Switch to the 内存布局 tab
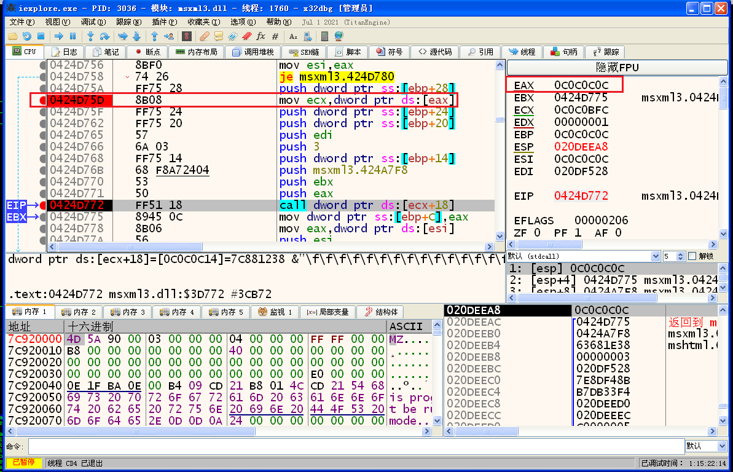Image resolution: width=733 pixels, height=472 pixels. (197, 52)
